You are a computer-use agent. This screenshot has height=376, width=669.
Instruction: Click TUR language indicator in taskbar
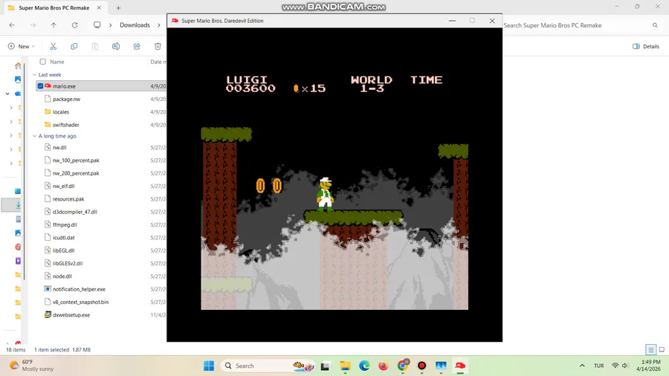(599, 366)
